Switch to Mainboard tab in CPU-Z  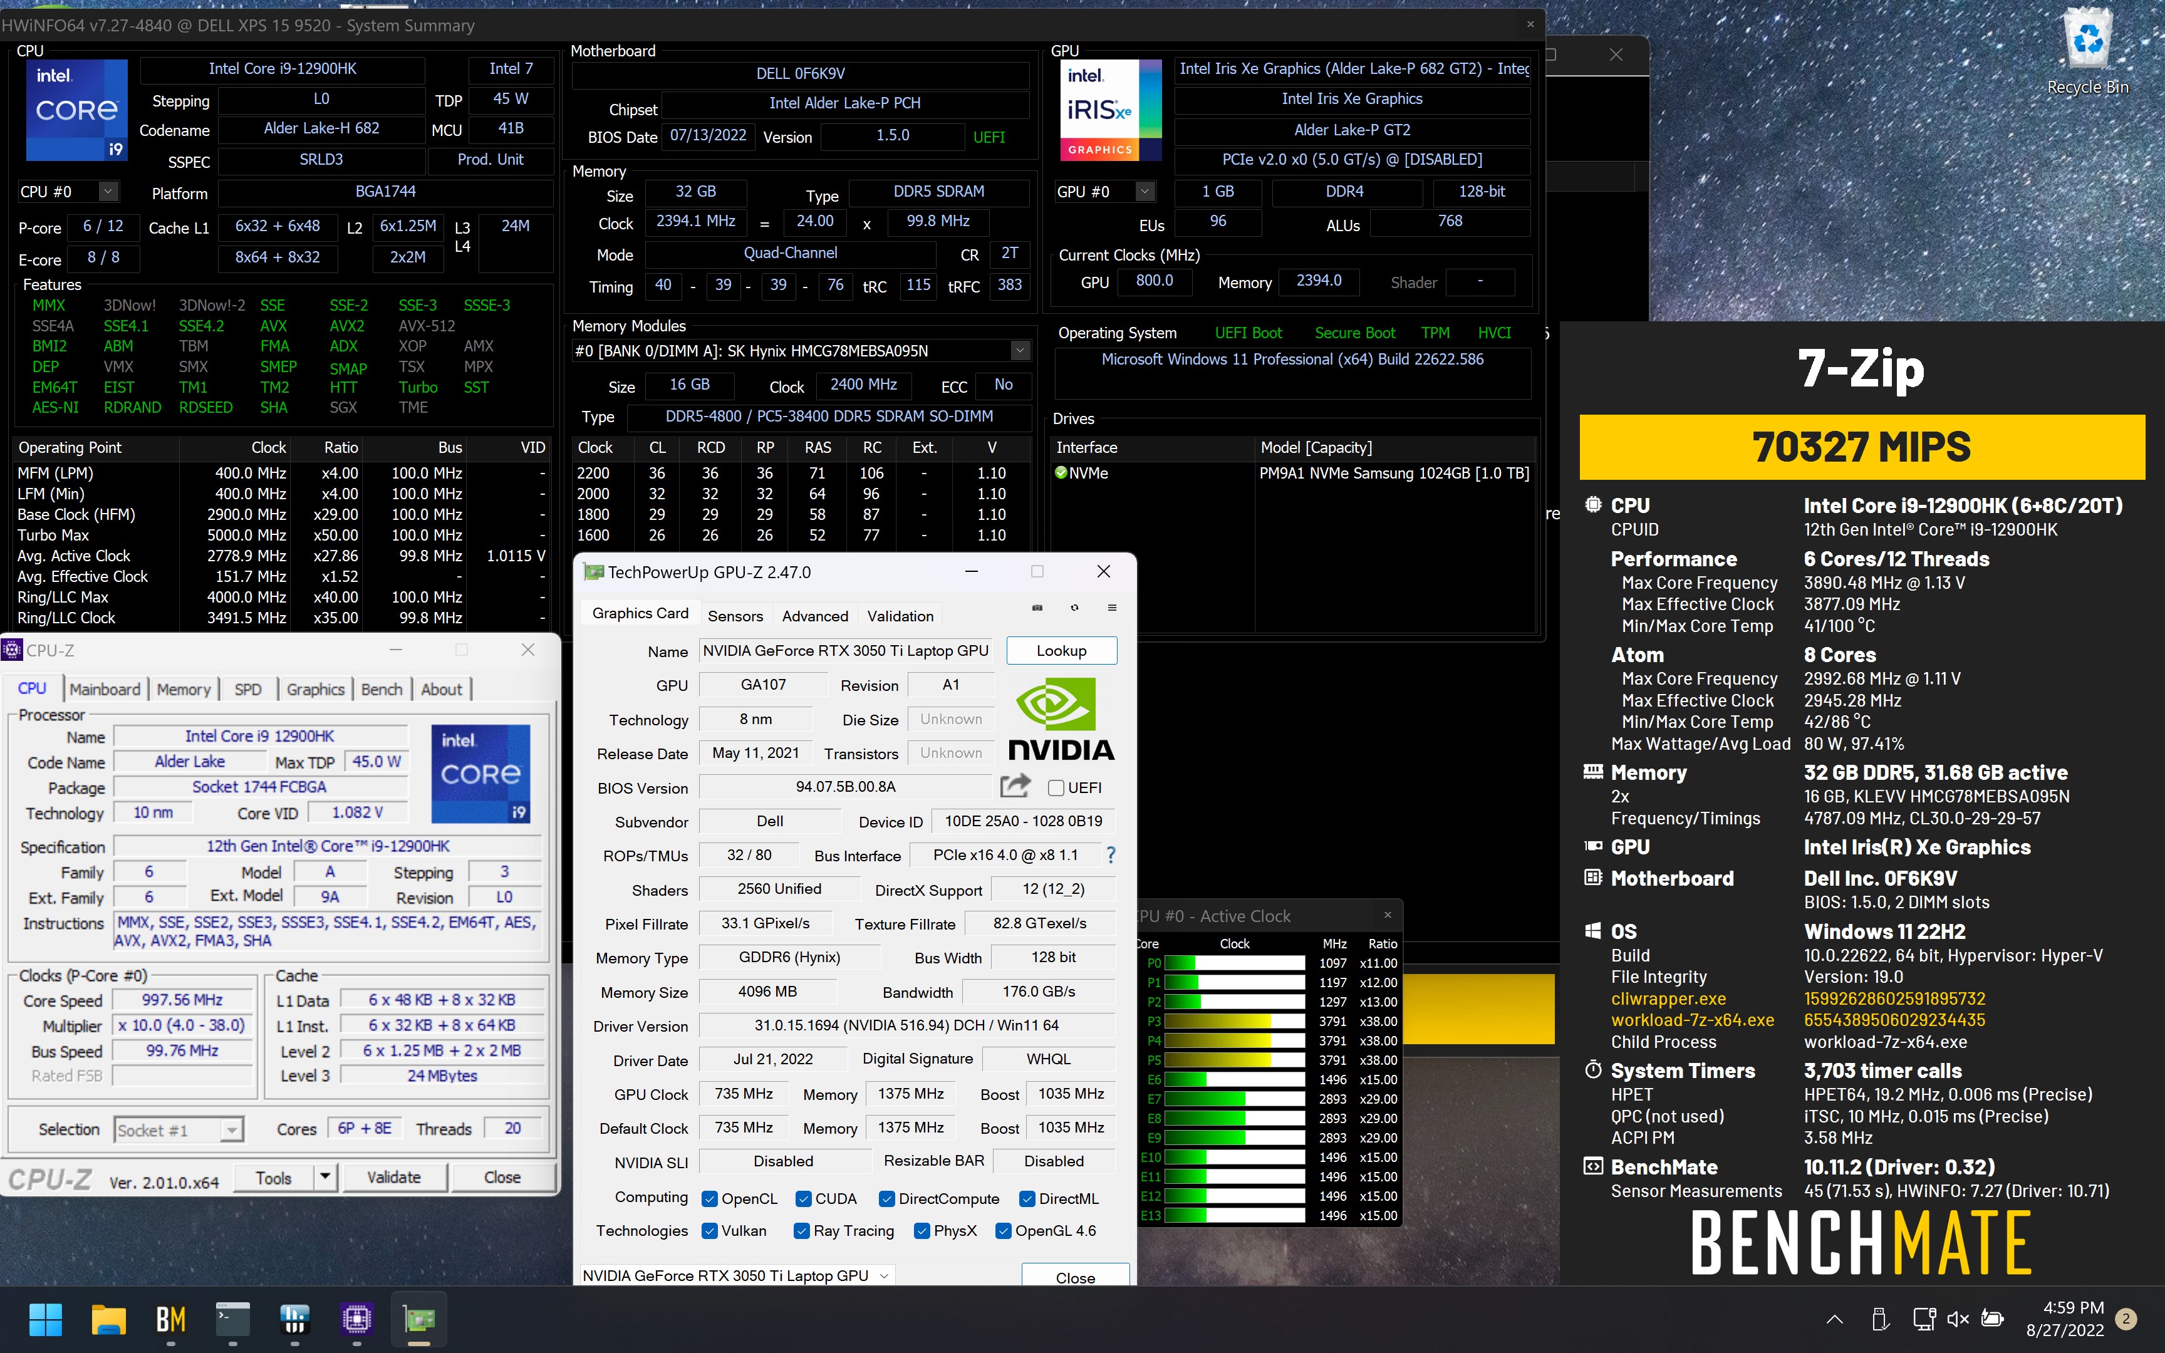coord(105,688)
